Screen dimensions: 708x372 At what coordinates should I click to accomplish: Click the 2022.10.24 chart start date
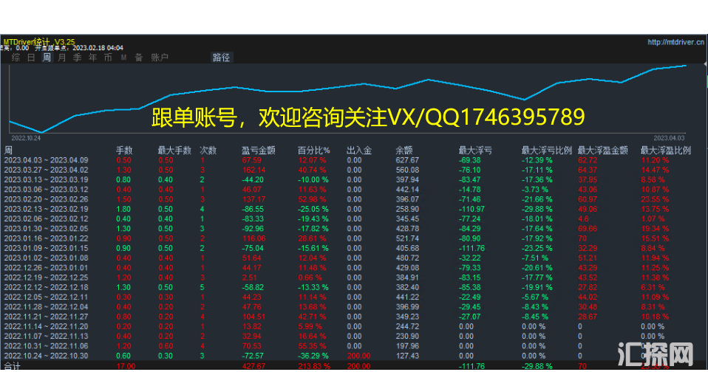[x=26, y=137]
